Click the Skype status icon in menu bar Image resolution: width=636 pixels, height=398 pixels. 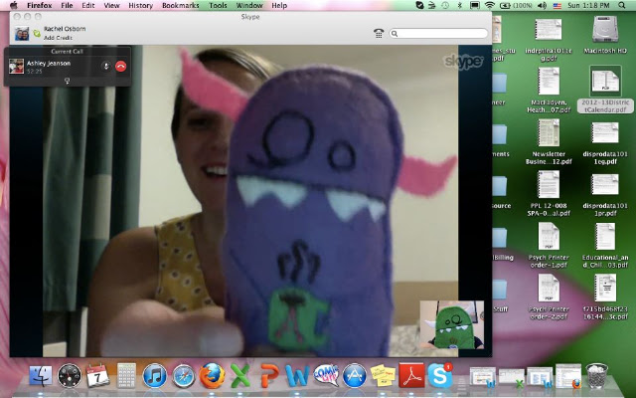pos(419,5)
